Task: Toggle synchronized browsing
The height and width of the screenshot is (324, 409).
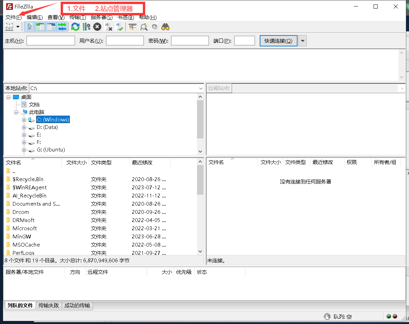Action: pos(154,27)
